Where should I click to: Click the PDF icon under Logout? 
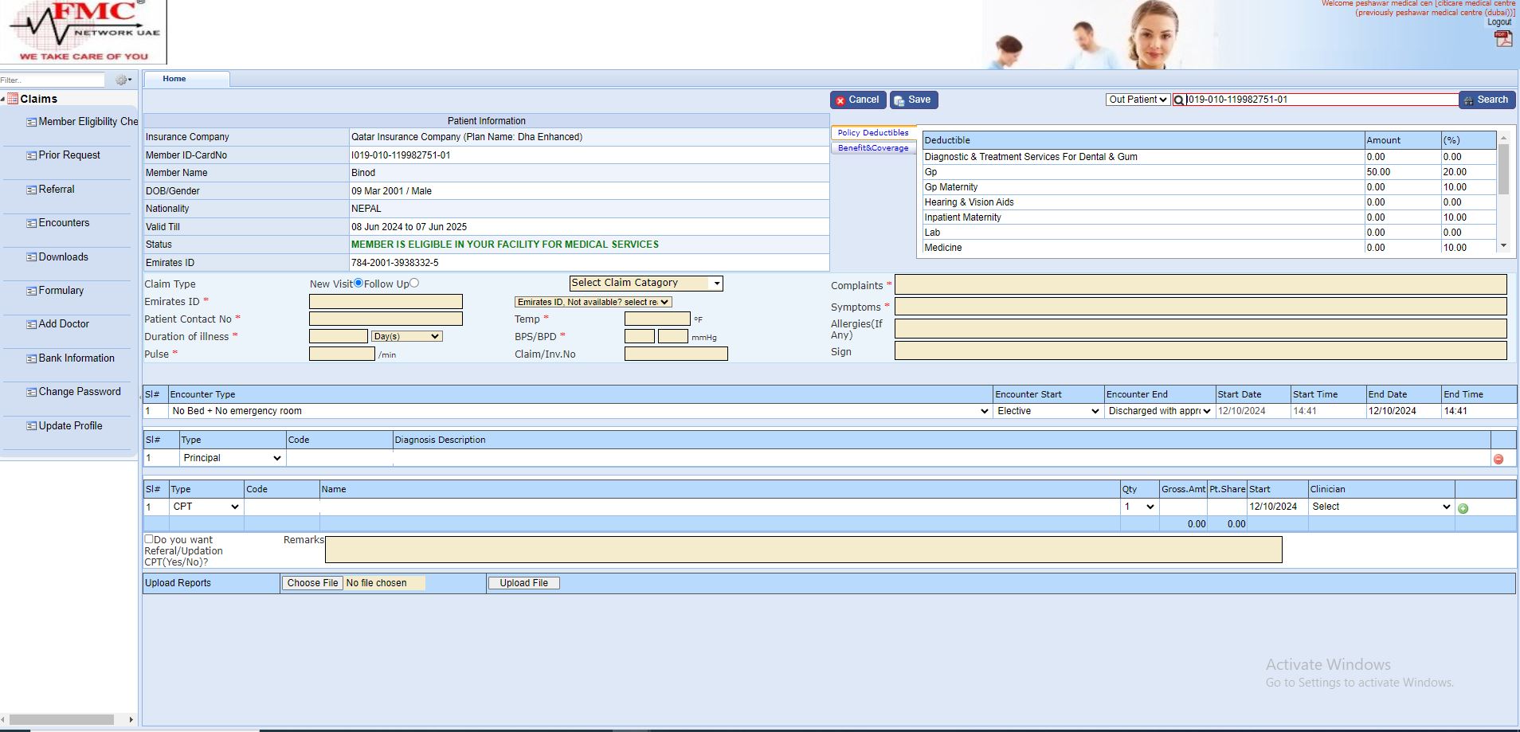pos(1502,39)
